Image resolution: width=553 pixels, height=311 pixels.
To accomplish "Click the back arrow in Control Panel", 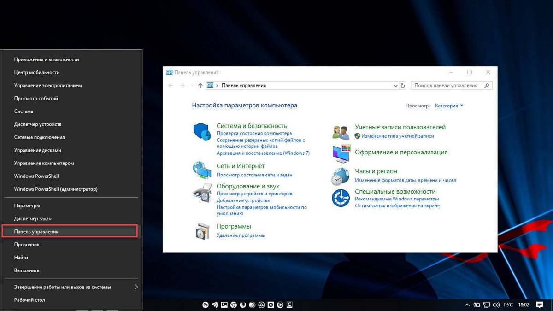I will point(171,85).
